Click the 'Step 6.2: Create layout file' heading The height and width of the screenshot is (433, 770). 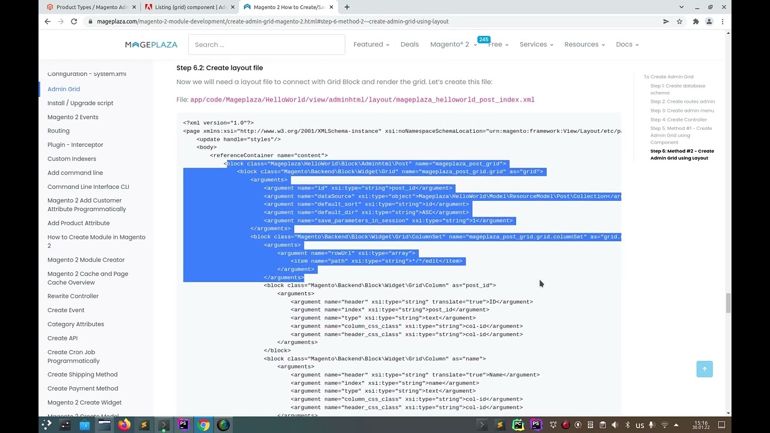(220, 68)
